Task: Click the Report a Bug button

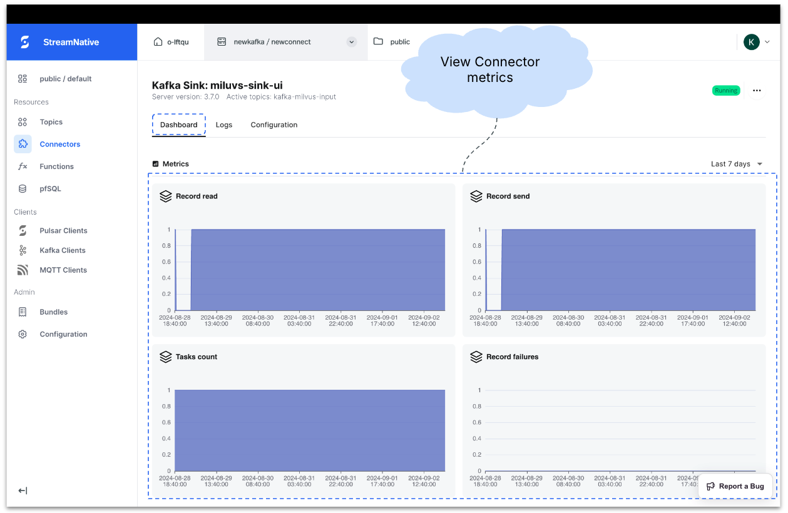Action: (735, 486)
